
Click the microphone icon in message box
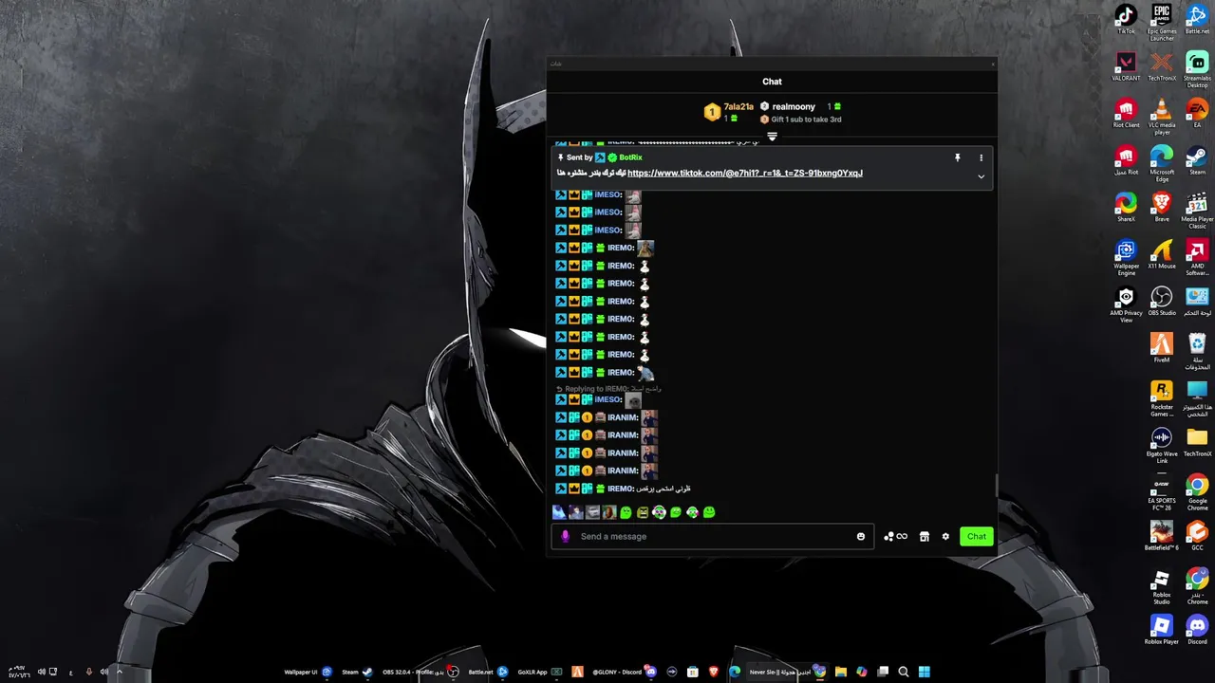point(565,536)
